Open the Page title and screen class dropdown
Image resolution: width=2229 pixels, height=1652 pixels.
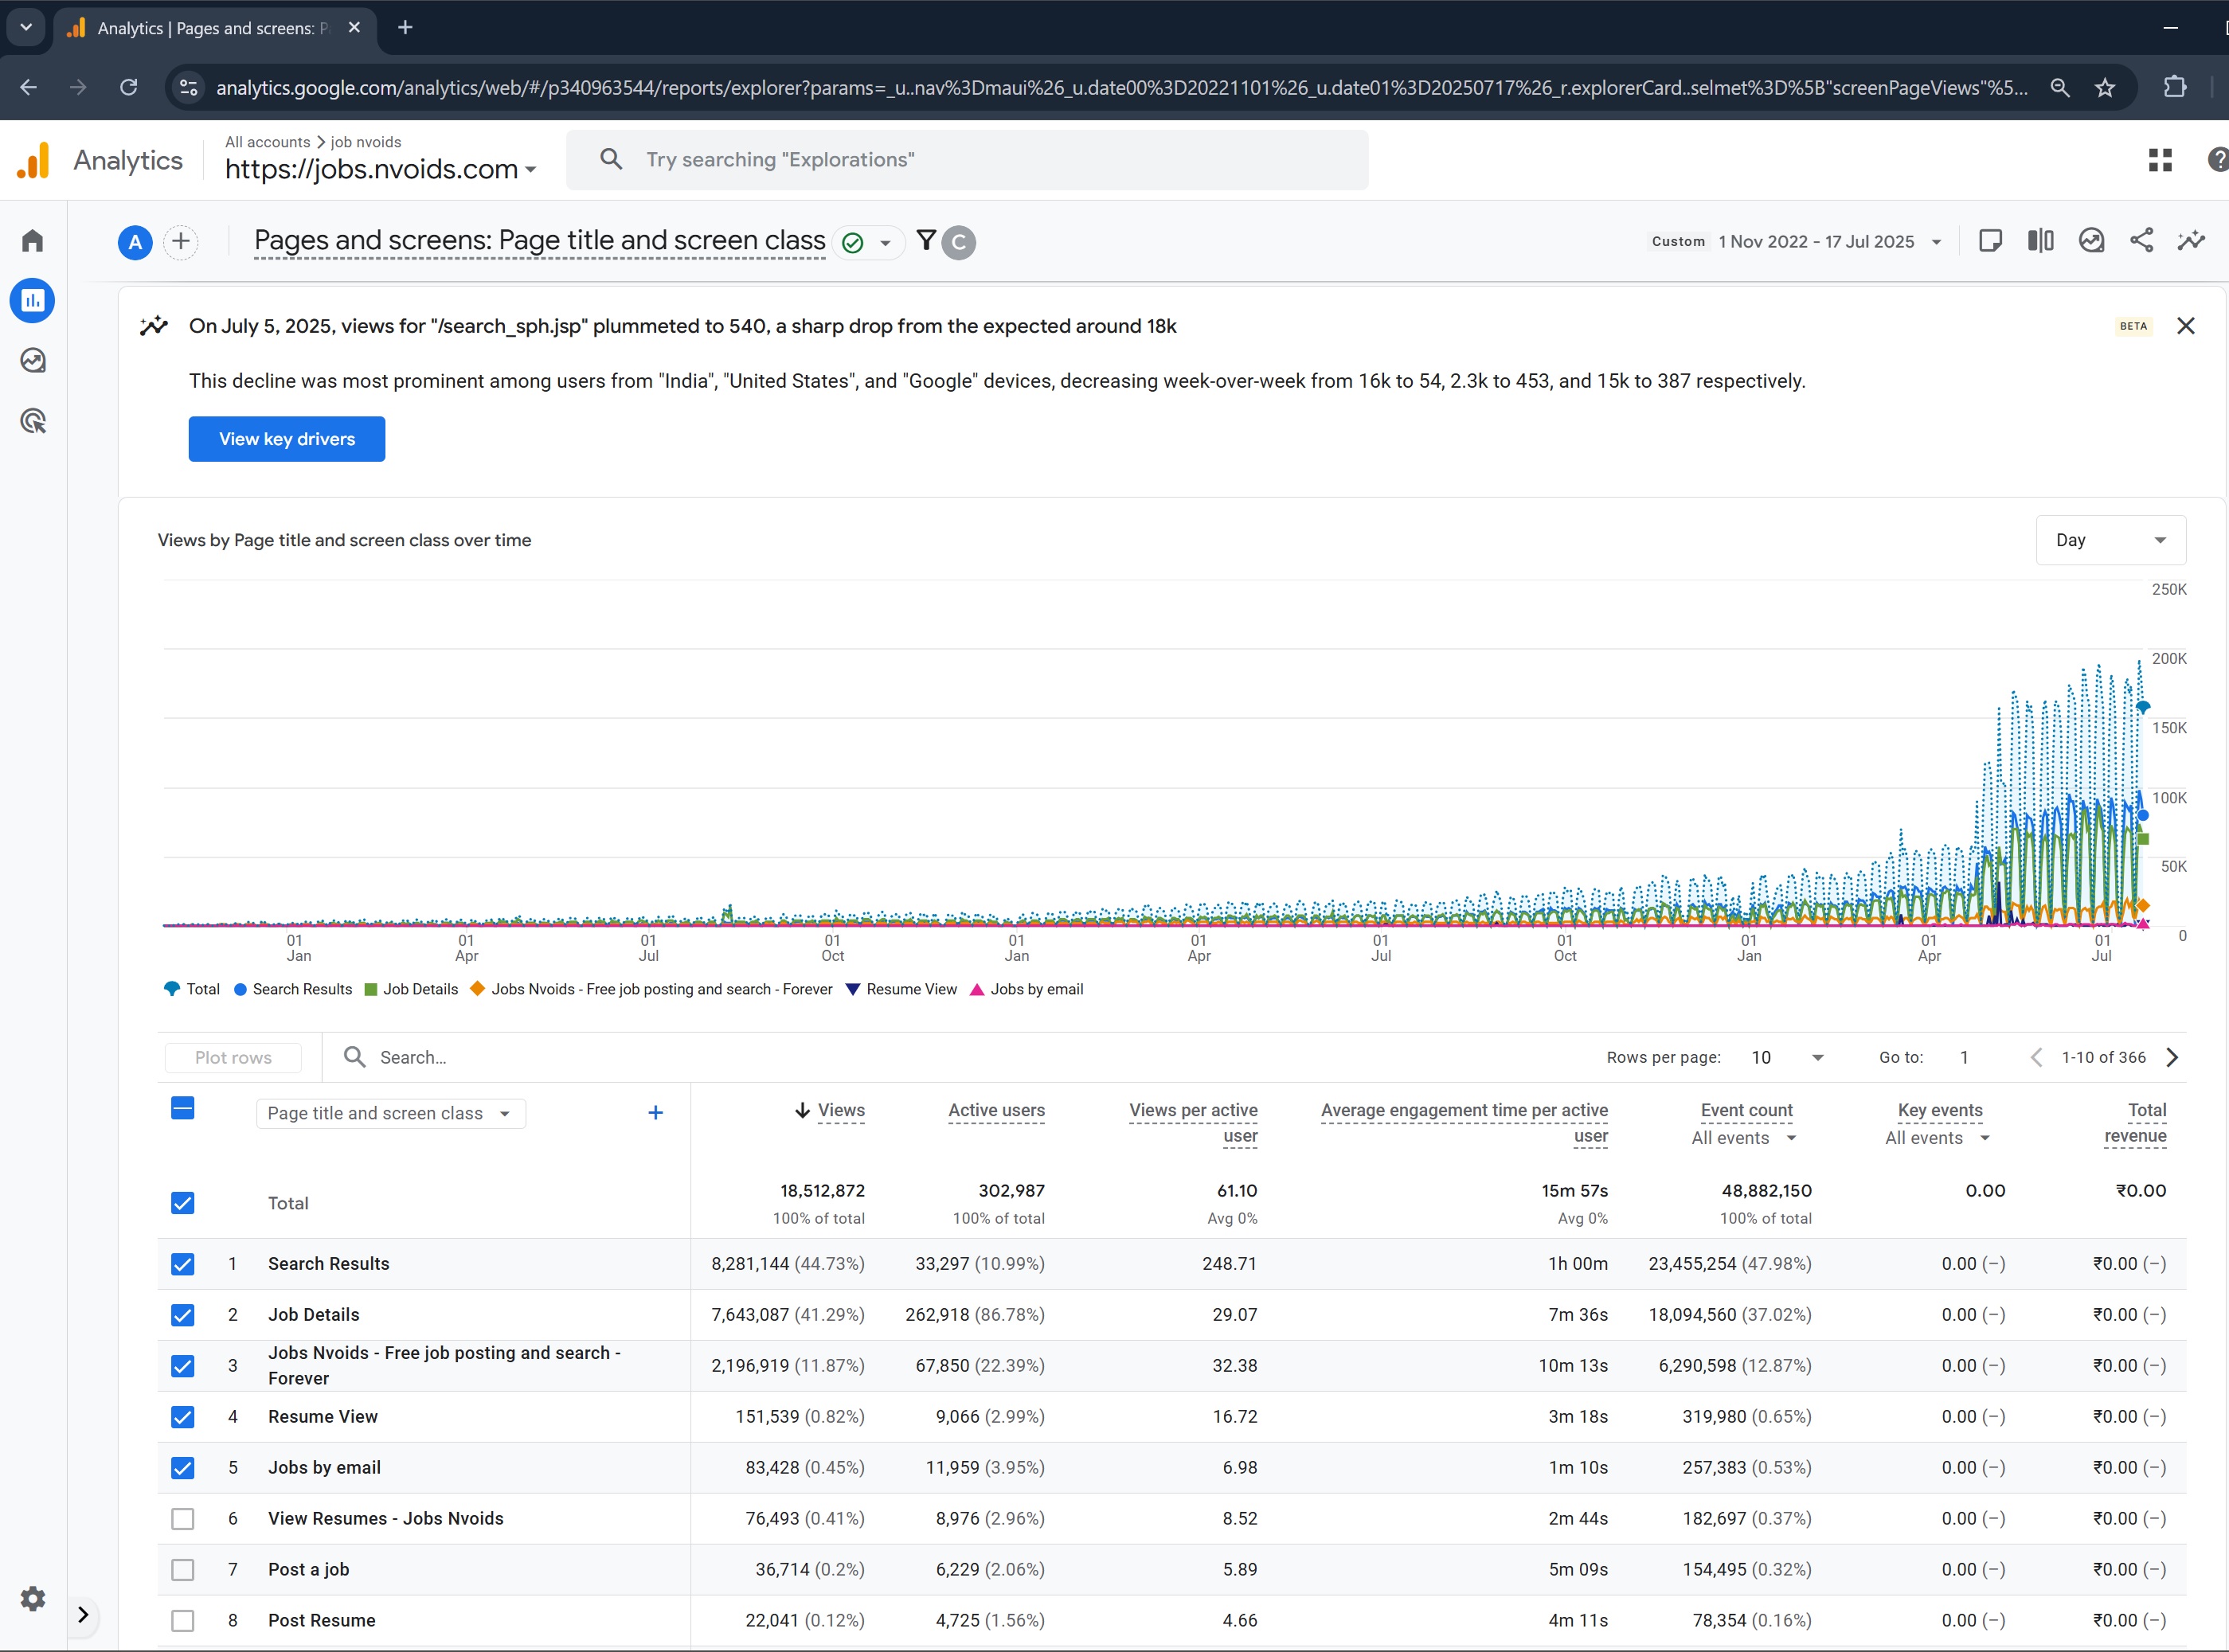390,1114
